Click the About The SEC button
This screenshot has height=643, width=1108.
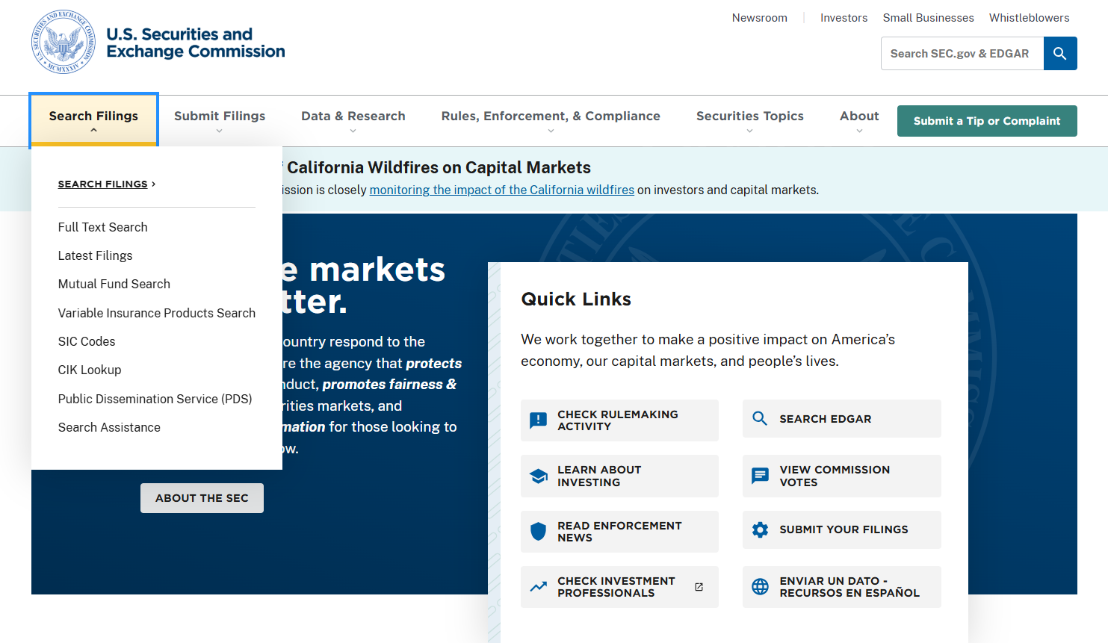point(202,498)
